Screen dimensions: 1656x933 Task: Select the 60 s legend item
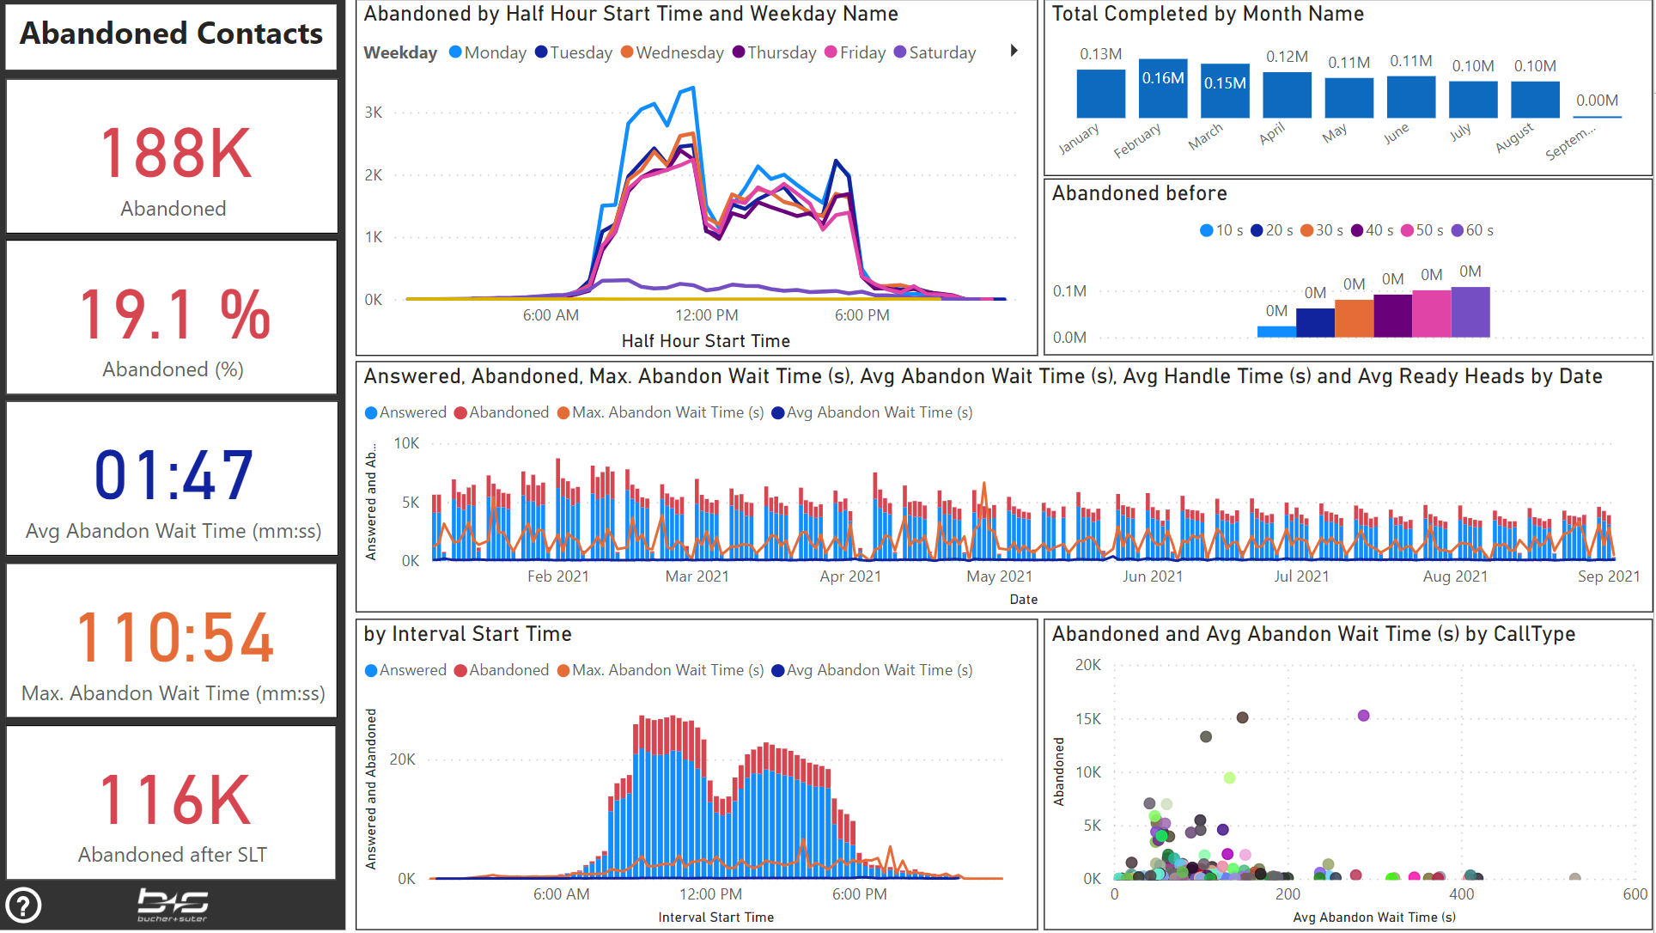tap(1472, 230)
